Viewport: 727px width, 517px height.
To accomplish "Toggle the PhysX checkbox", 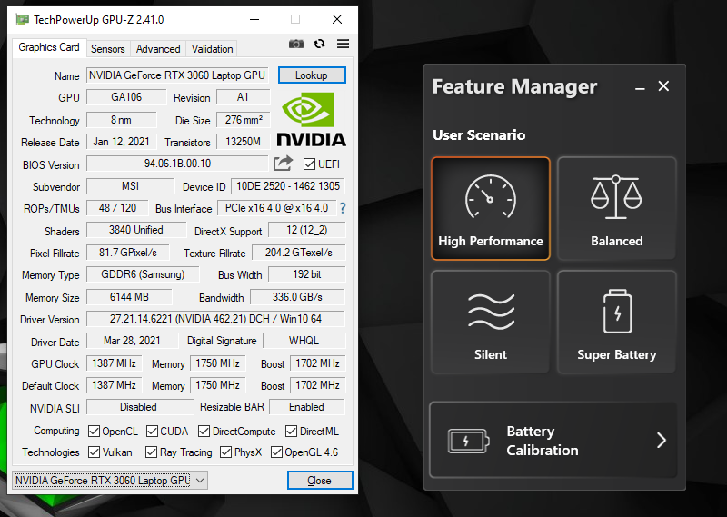I will click(225, 452).
